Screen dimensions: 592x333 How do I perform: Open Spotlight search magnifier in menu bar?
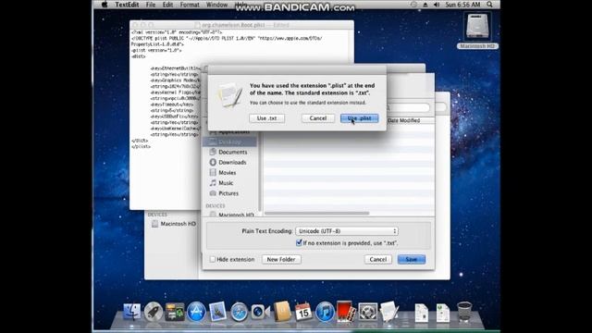[489, 5]
